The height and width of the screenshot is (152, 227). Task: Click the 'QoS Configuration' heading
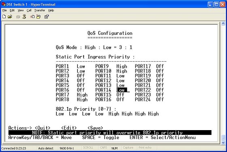(x=110, y=33)
